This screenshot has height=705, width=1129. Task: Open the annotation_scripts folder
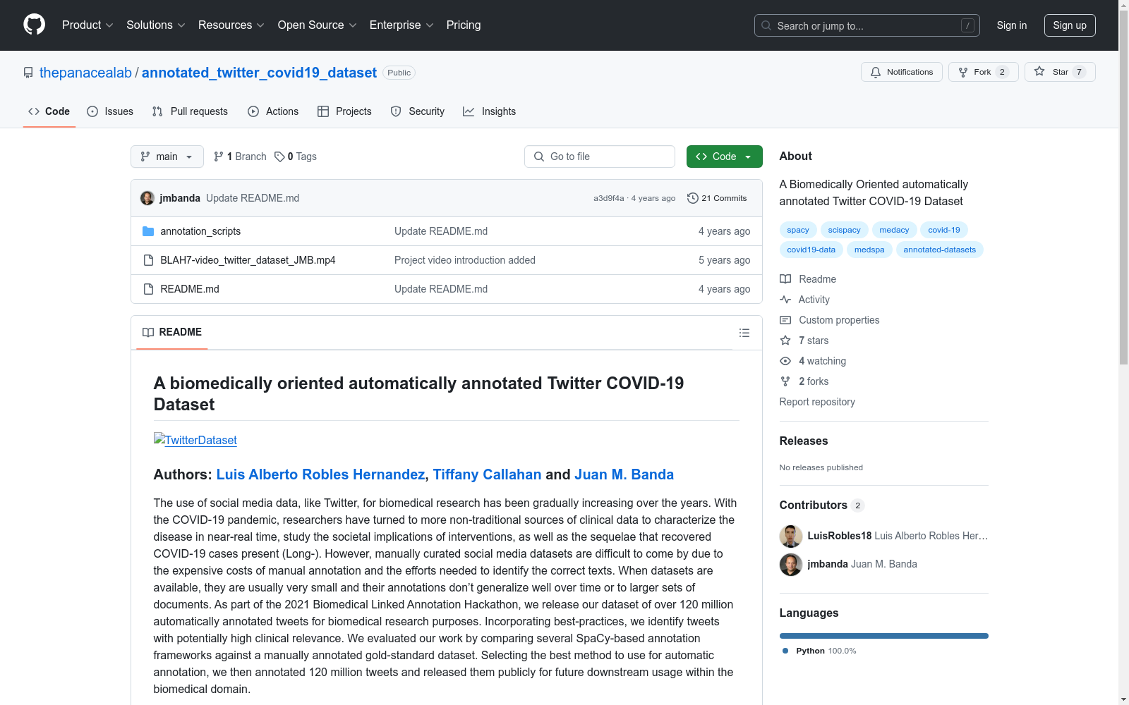(x=200, y=231)
